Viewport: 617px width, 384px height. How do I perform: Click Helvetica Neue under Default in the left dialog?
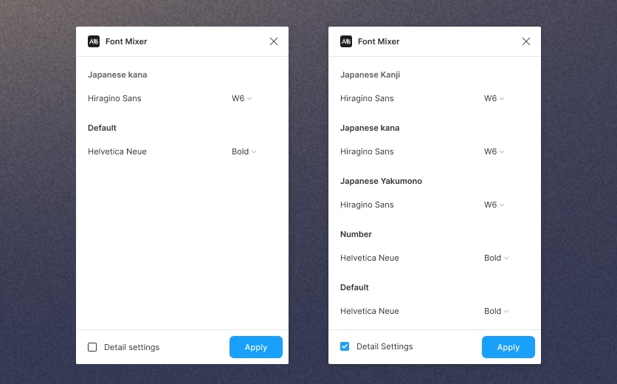tap(117, 151)
